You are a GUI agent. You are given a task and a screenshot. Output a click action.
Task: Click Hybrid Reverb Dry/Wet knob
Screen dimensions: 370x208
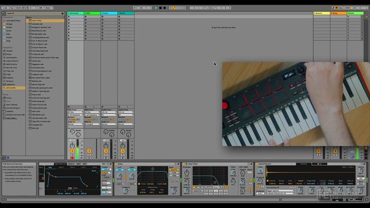click(x=361, y=191)
